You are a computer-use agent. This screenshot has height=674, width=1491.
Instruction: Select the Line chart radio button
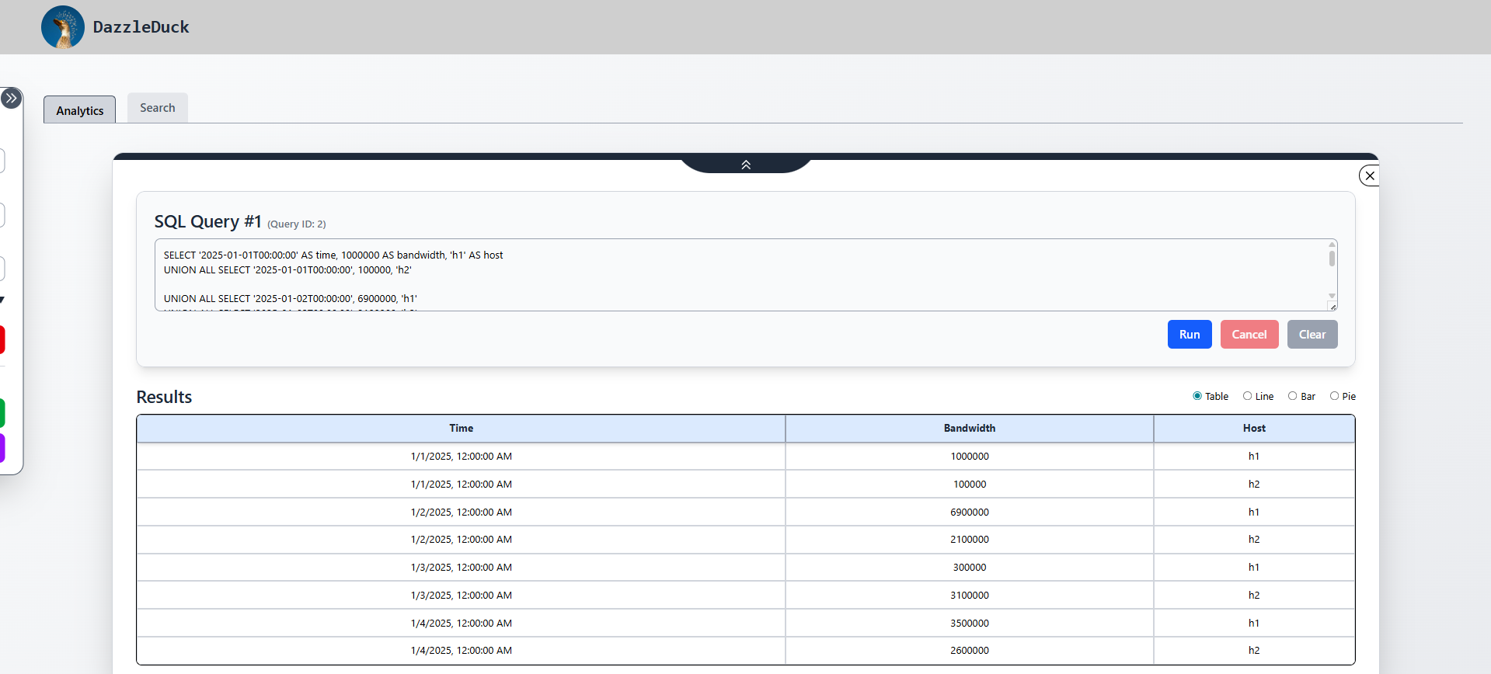(1247, 396)
